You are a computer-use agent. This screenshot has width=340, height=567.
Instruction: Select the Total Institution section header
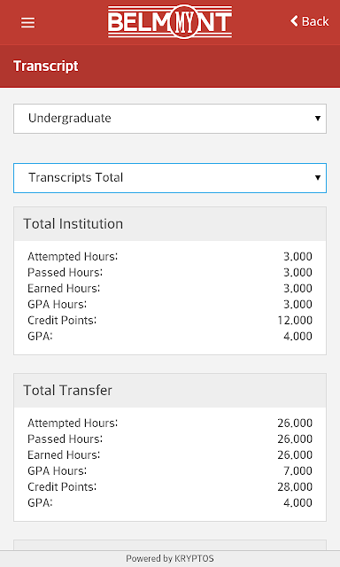pos(170,224)
